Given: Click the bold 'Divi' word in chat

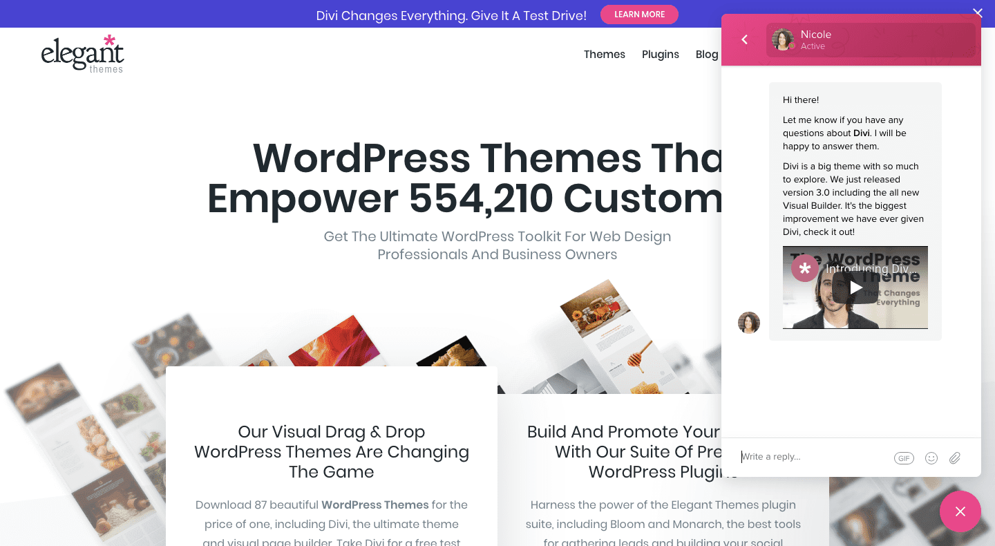Looking at the screenshot, I should [x=862, y=133].
